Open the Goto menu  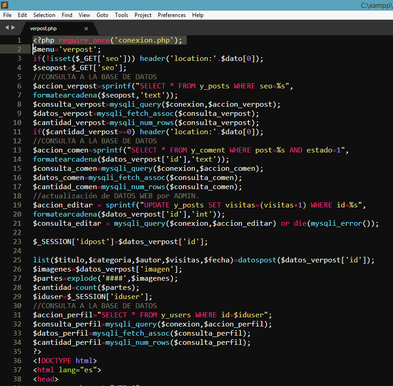tap(102, 15)
